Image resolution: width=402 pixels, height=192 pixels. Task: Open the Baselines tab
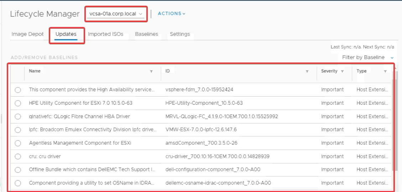147,34
